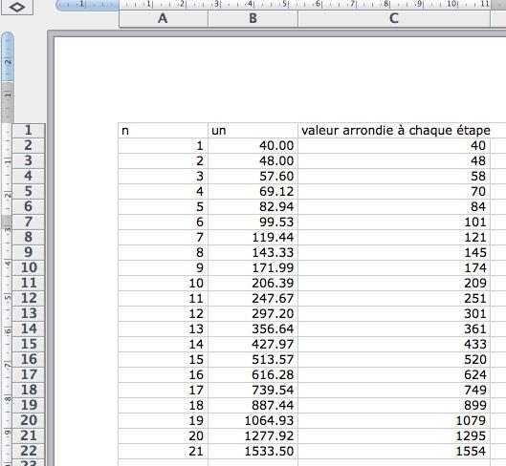The height and width of the screenshot is (466, 506).
Task: Select row 12 header
Action: pos(29,298)
